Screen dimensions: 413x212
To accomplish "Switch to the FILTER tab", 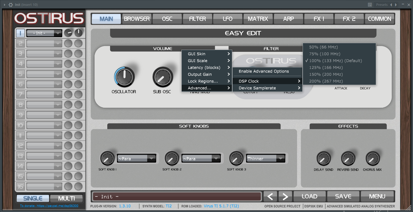I will point(198,19).
